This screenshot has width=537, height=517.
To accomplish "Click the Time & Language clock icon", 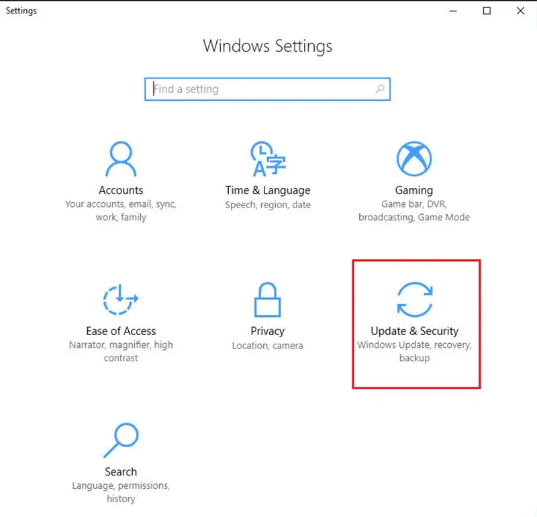I will [x=267, y=160].
